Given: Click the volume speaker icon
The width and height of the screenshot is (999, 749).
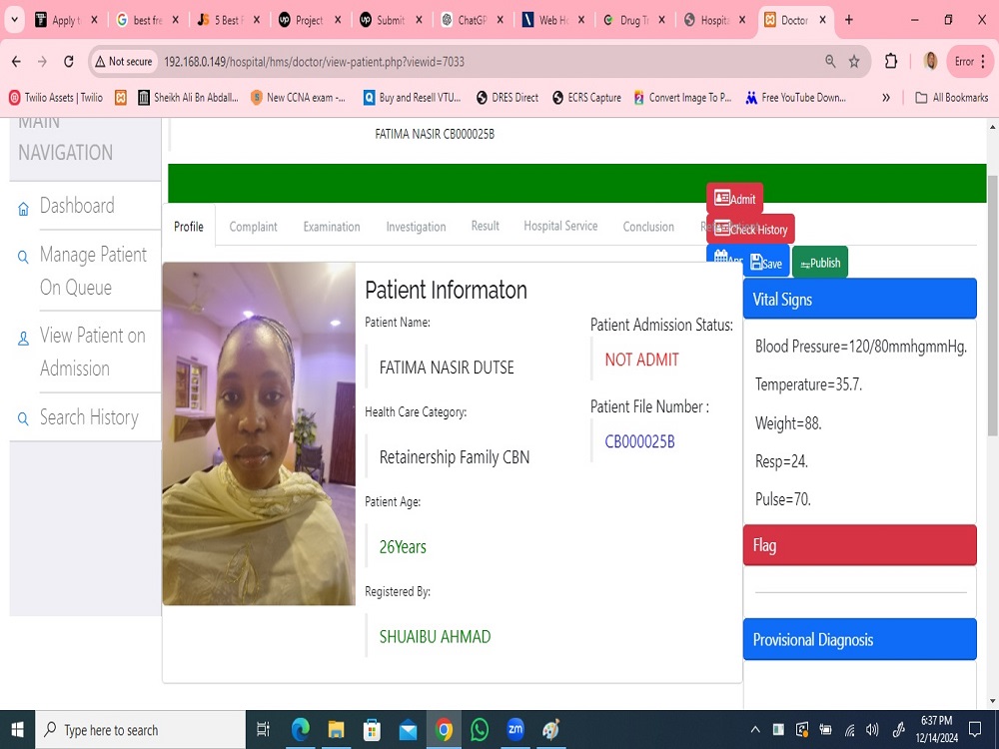Looking at the screenshot, I should [872, 730].
